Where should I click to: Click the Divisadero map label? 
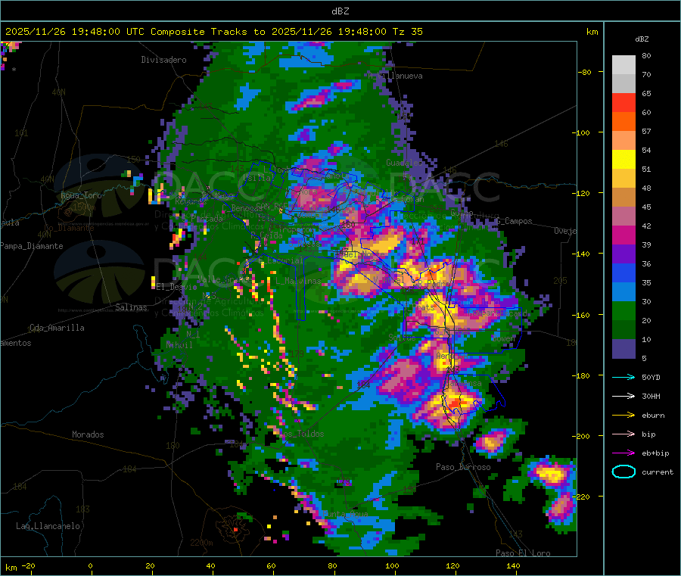pyautogui.click(x=163, y=60)
